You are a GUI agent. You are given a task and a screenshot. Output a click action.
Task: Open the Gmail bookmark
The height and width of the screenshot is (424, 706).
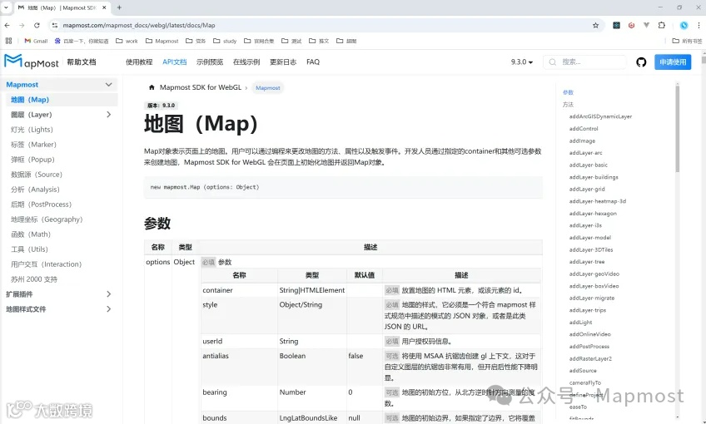click(x=36, y=41)
